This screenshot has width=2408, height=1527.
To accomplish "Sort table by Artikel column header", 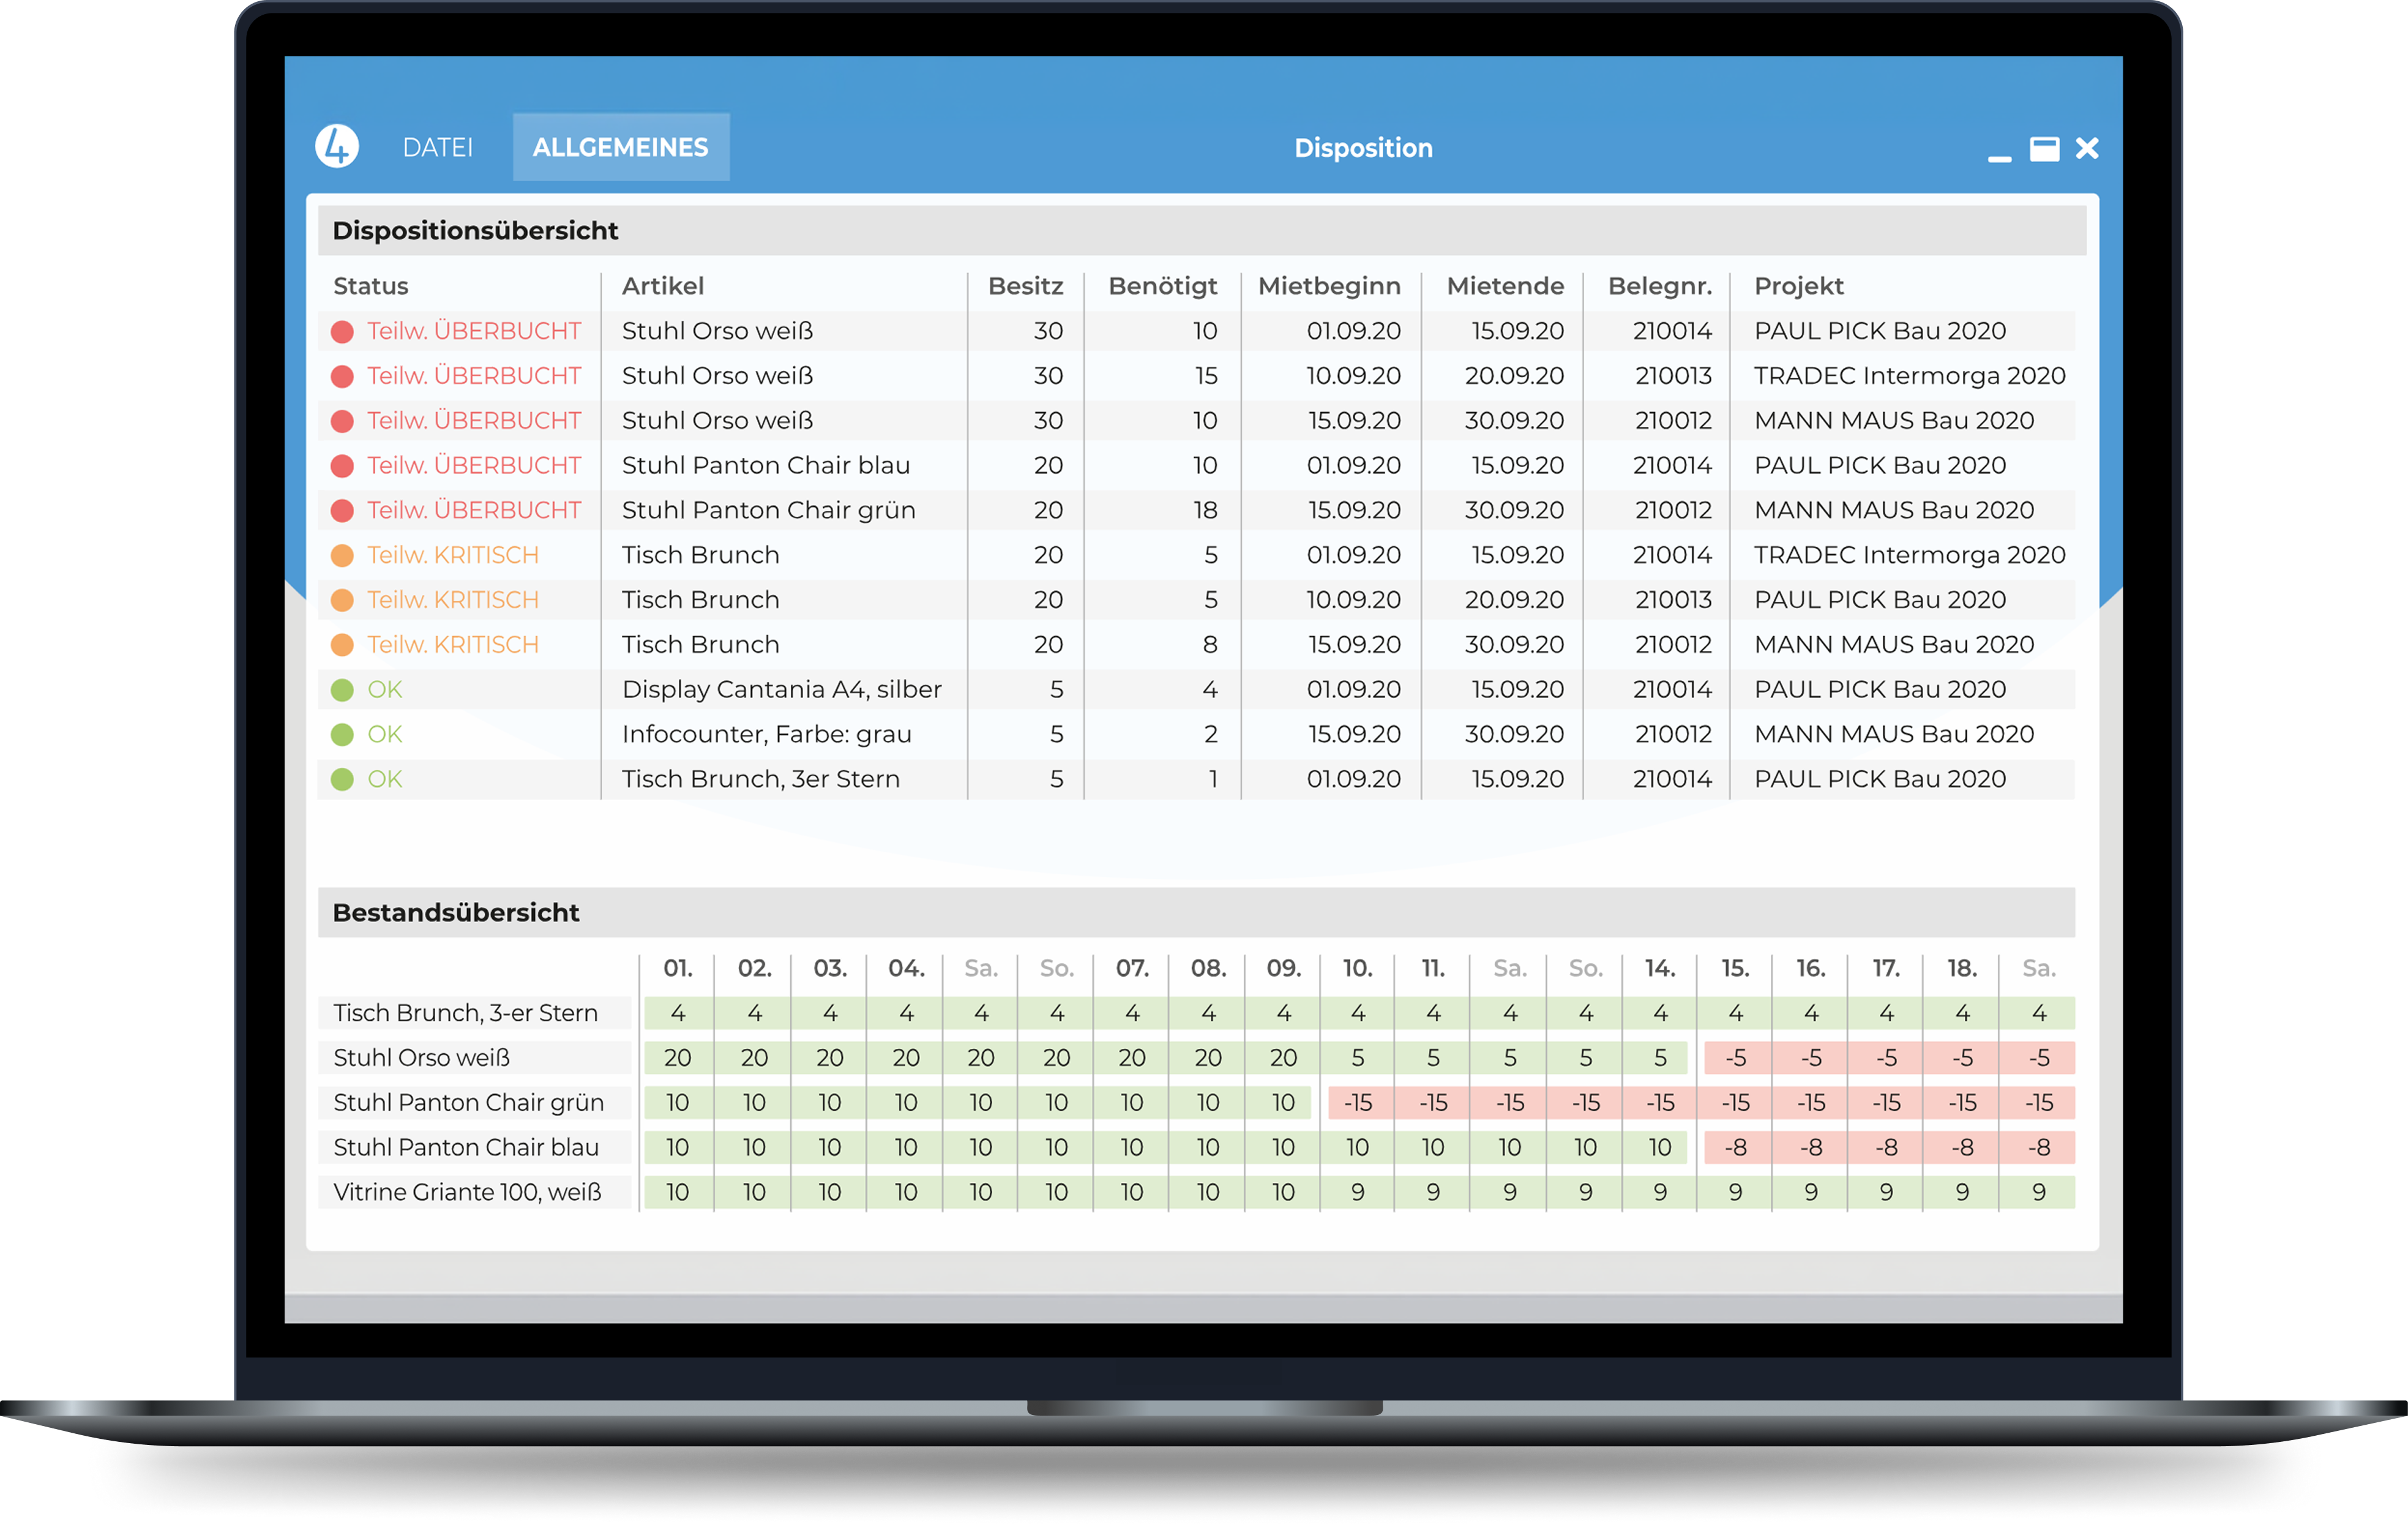I will [663, 286].
